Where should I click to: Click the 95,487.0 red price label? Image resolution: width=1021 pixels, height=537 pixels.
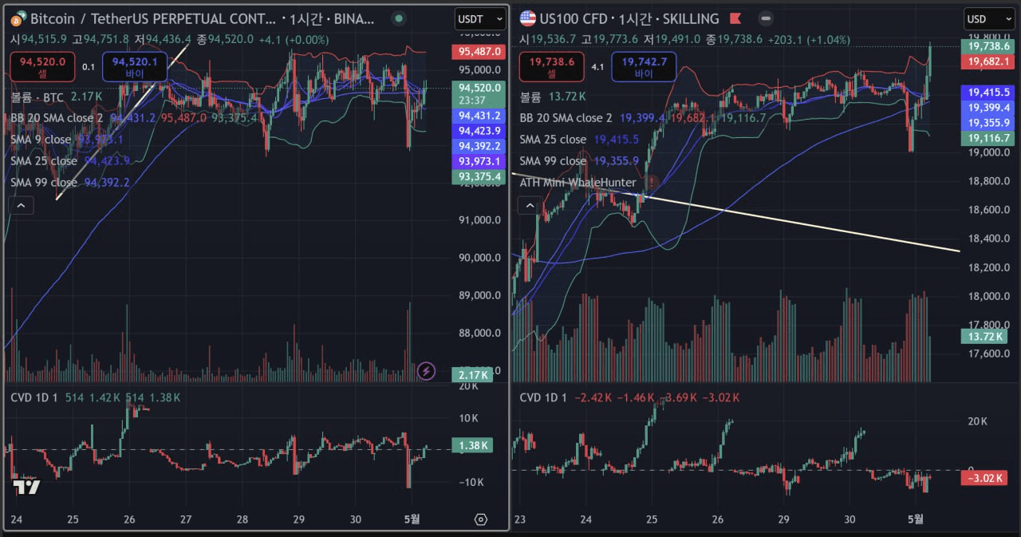[480, 52]
